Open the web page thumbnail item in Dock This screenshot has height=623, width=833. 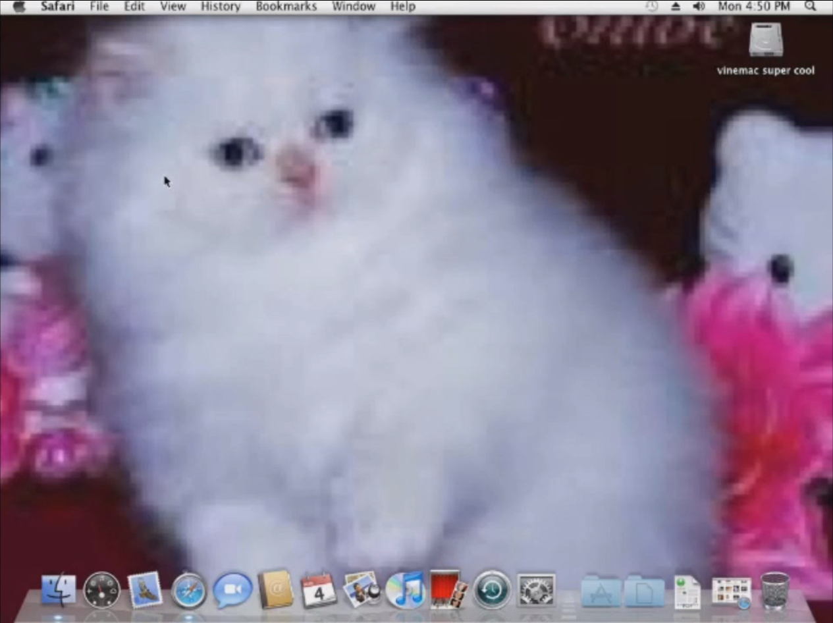tap(732, 593)
